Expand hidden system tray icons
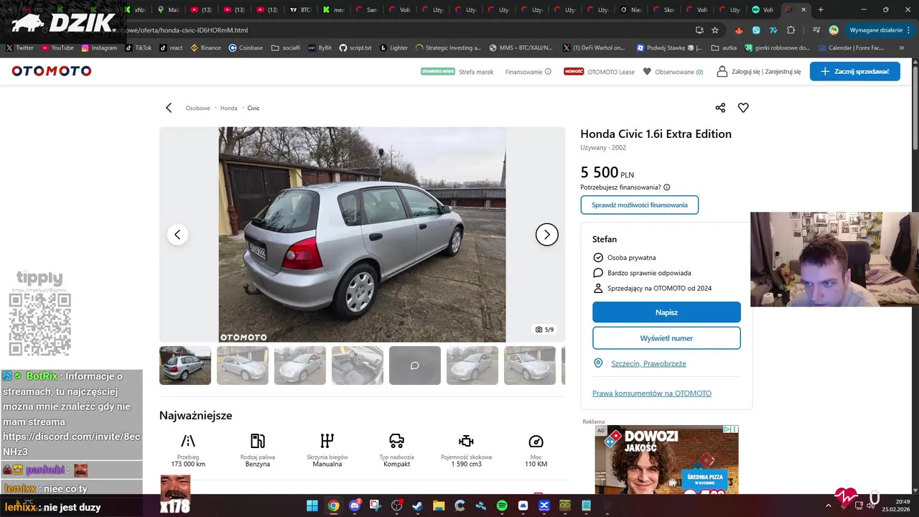 (x=829, y=506)
